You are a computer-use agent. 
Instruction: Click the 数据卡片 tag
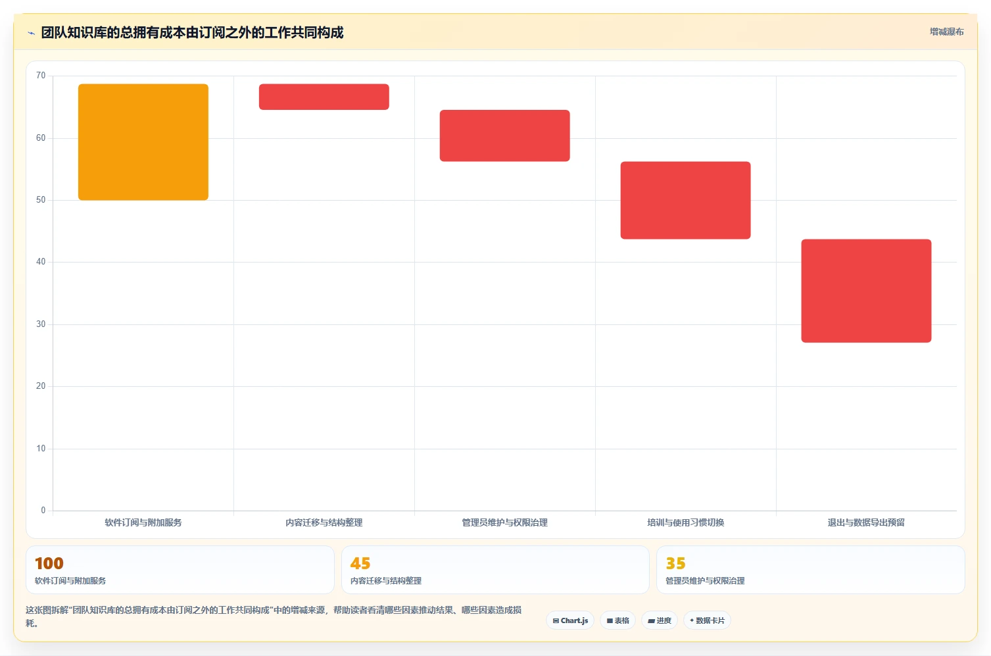click(x=707, y=620)
